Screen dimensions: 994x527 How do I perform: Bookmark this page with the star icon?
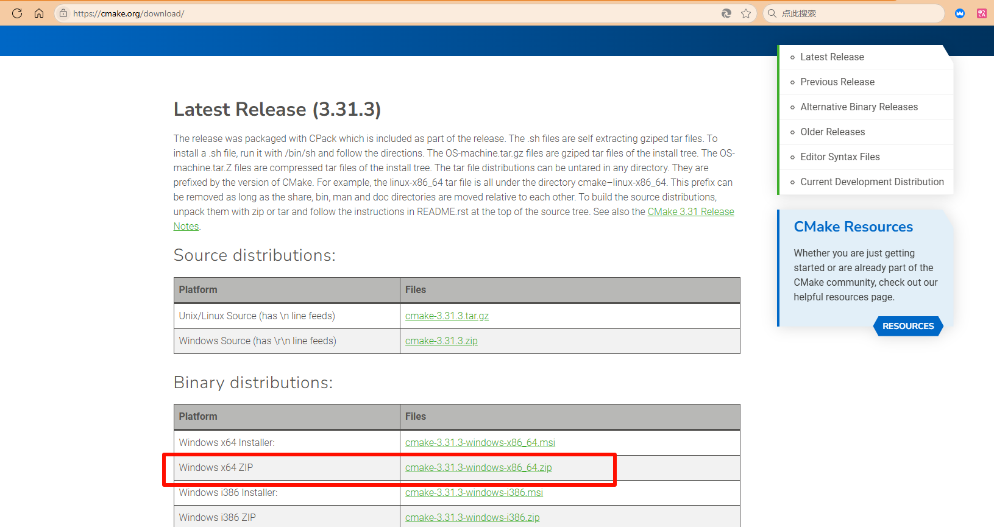[x=746, y=13]
